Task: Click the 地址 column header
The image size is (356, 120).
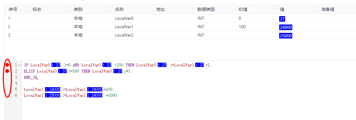Action: click(x=161, y=10)
